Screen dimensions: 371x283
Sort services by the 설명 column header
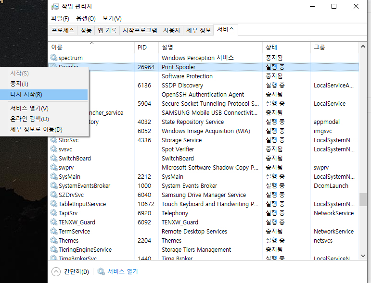pos(210,47)
